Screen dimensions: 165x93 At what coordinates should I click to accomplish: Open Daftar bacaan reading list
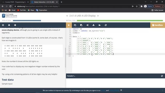pyautogui.click(x=158, y=10)
